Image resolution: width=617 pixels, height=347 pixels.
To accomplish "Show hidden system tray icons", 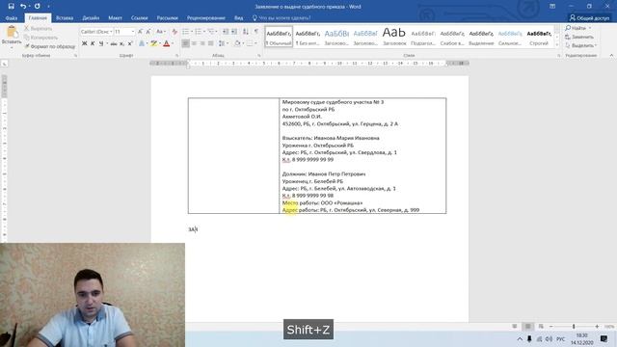I will (x=520, y=338).
